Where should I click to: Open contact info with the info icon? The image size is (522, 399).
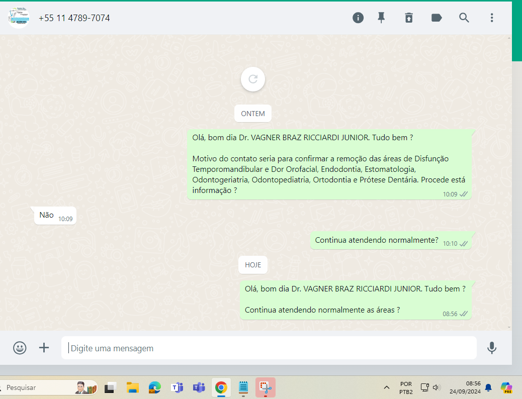358,18
